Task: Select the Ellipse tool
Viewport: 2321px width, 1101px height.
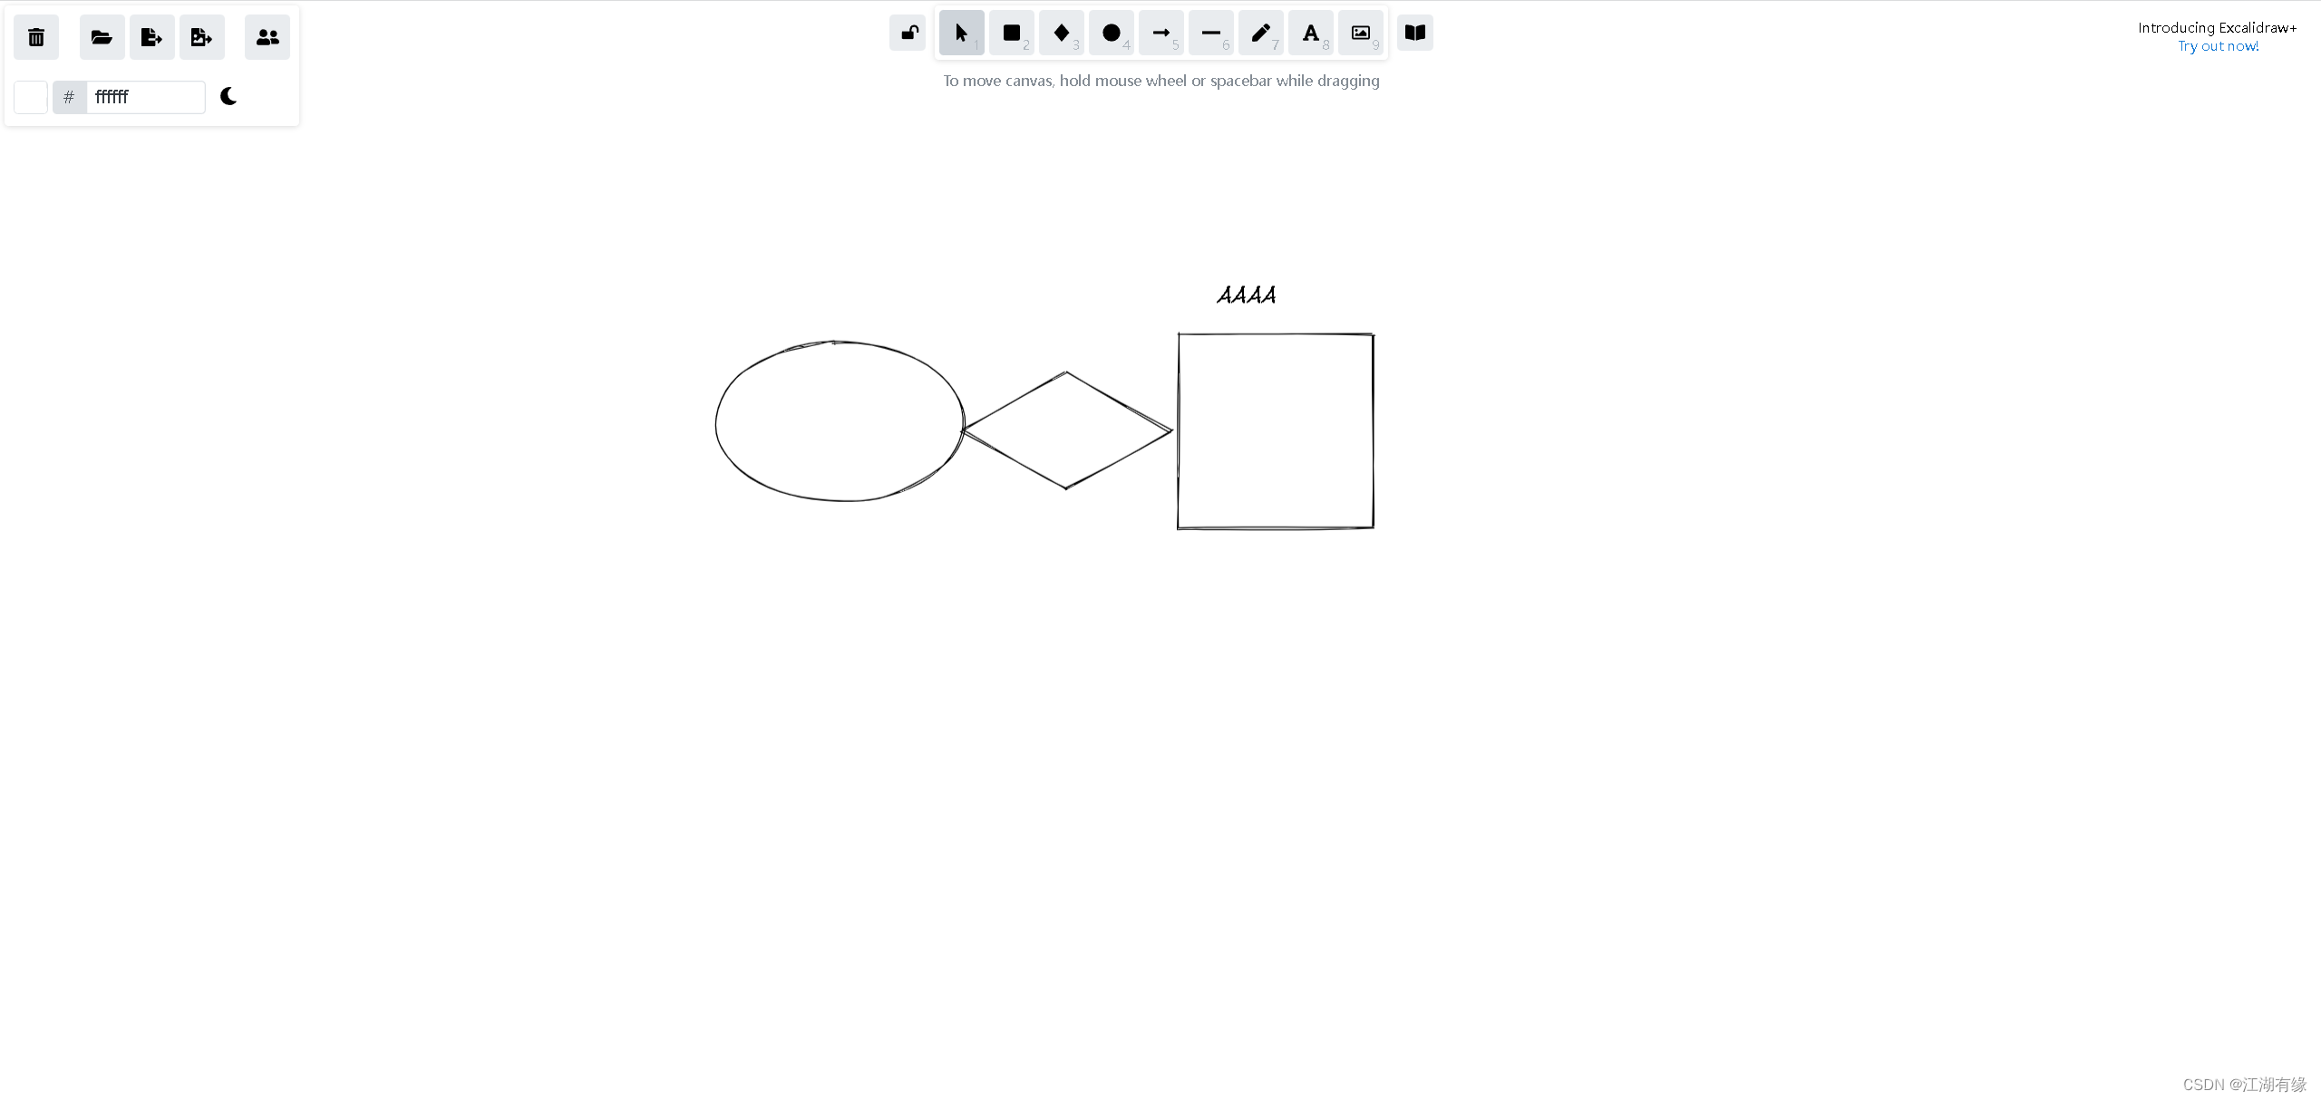Action: [1111, 34]
